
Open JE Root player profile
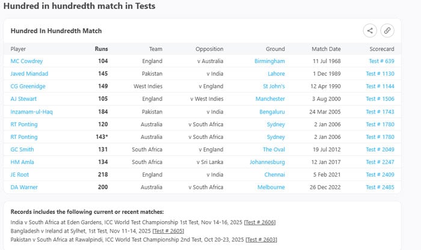coord(21,175)
